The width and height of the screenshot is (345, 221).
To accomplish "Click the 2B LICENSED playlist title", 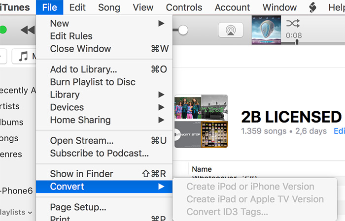I will pos(291,117).
